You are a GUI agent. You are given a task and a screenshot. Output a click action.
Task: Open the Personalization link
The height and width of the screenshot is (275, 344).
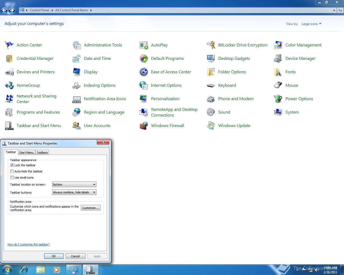click(x=165, y=99)
